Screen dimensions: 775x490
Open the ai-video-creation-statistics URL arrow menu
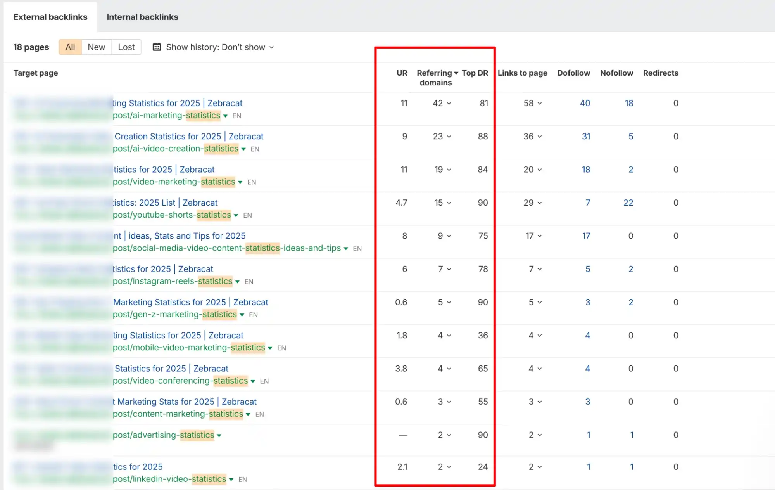click(x=243, y=149)
